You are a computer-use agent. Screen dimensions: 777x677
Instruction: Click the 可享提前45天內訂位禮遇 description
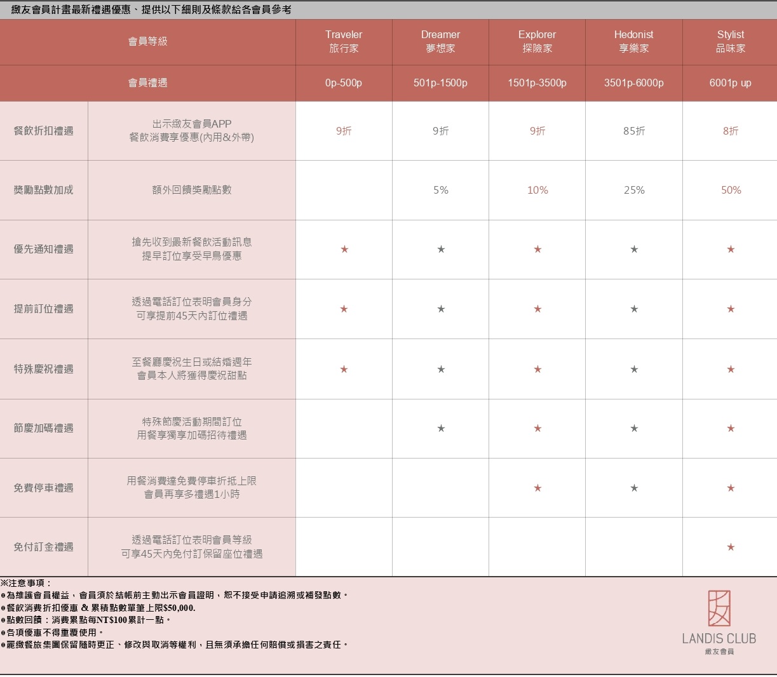[x=192, y=316]
